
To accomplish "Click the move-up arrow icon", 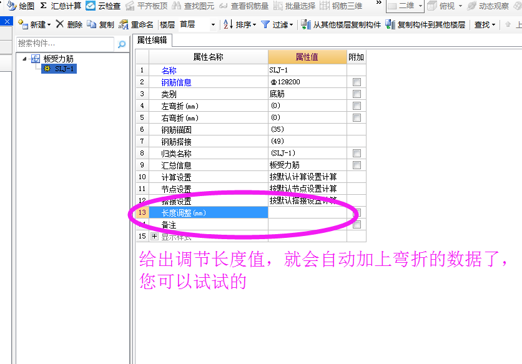I will click(508, 24).
